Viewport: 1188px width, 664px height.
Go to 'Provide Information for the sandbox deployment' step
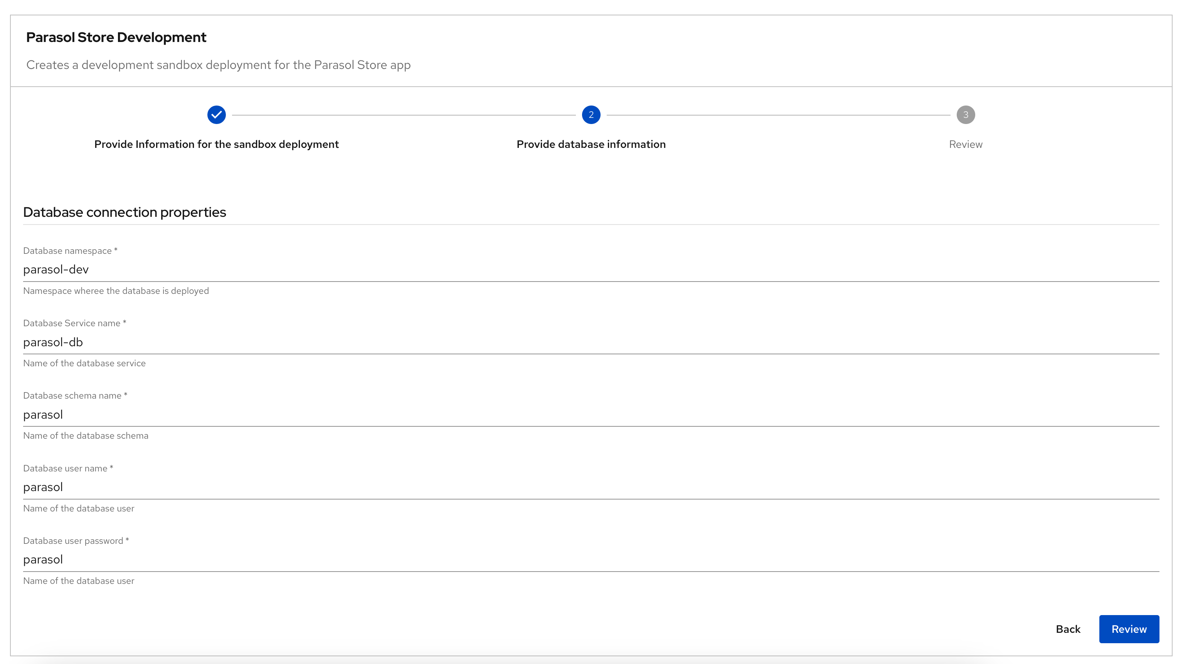coord(216,144)
